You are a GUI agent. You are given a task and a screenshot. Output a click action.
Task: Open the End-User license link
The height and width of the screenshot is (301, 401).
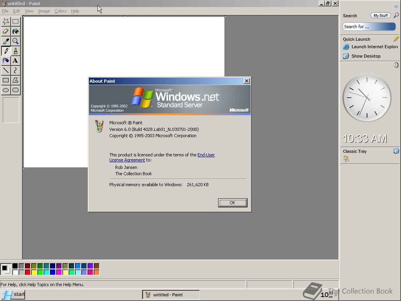pos(206,155)
